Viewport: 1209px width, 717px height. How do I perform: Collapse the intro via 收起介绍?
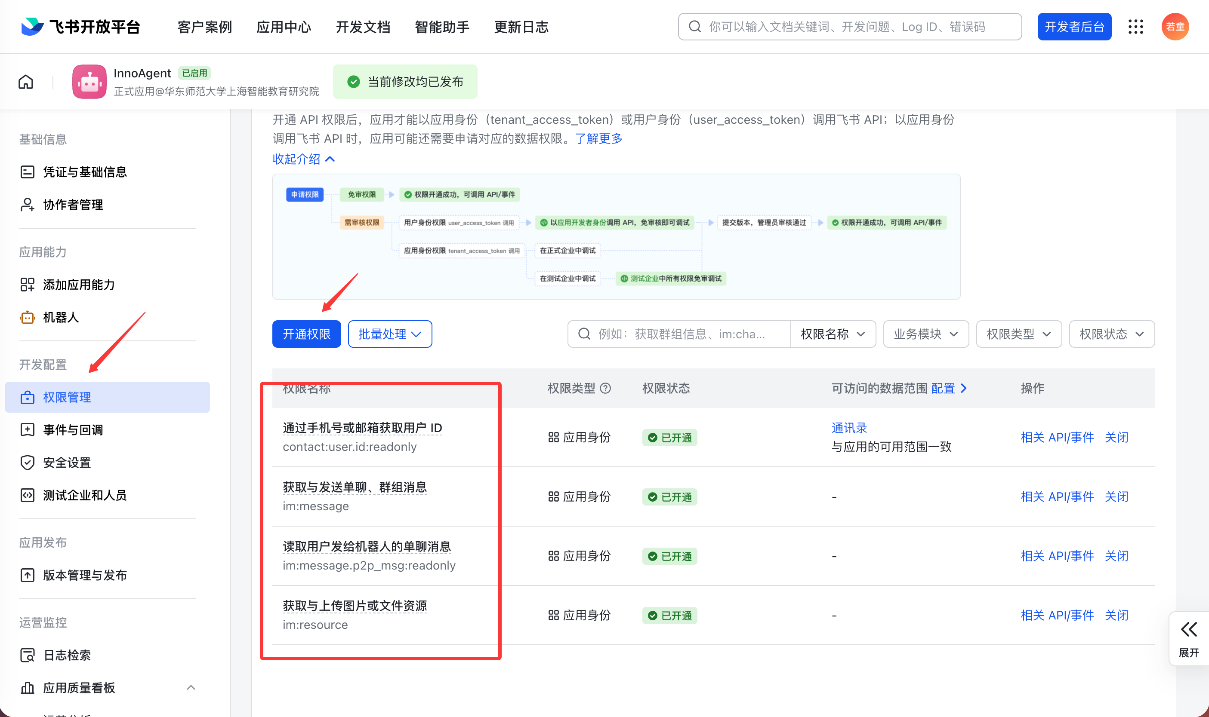click(x=304, y=159)
